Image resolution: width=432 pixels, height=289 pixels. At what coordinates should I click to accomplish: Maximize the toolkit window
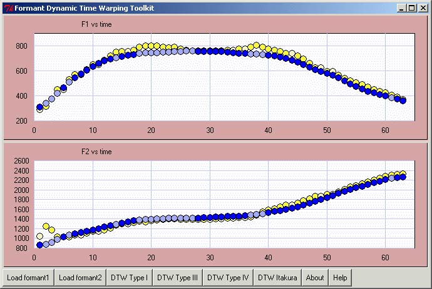[411, 7]
